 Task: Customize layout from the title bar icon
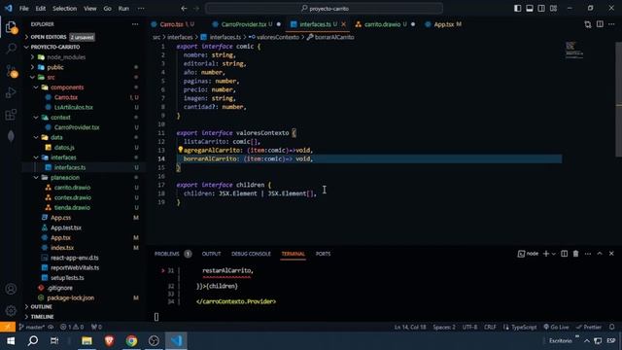(553, 9)
